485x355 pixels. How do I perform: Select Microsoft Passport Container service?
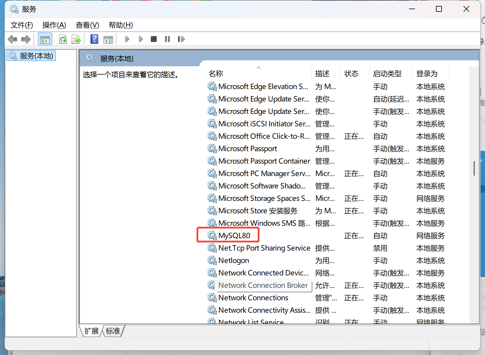264,161
